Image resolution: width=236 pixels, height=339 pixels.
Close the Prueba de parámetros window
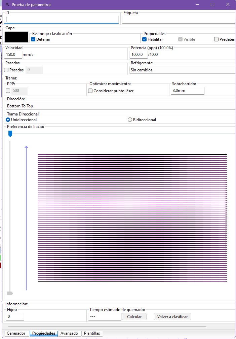pos(228,4)
